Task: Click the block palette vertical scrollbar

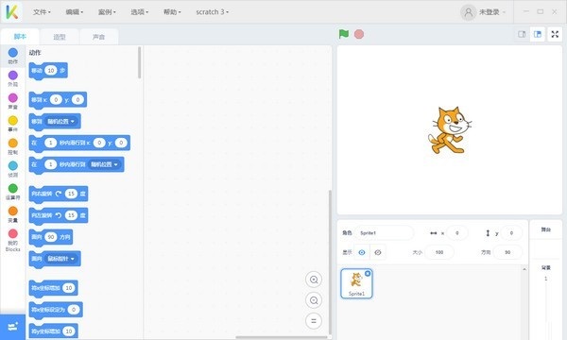Action: pyautogui.click(x=139, y=62)
